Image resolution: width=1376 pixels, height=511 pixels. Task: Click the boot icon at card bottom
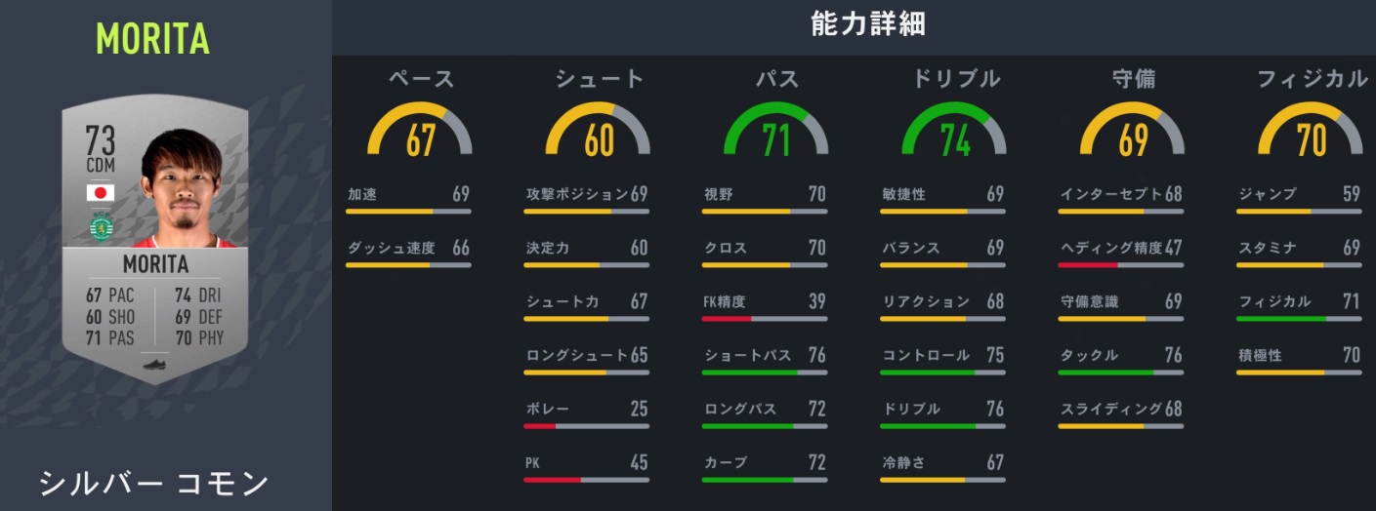(155, 365)
